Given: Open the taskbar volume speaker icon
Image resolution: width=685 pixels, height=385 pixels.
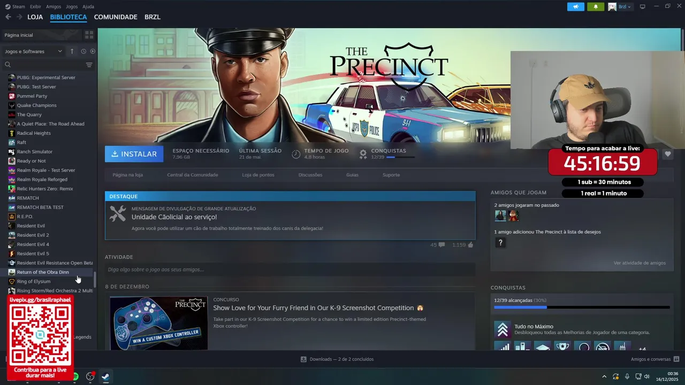Looking at the screenshot, I should click(x=647, y=376).
